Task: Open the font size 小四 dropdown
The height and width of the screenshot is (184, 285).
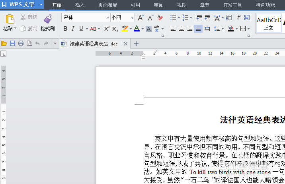Action: point(132,18)
